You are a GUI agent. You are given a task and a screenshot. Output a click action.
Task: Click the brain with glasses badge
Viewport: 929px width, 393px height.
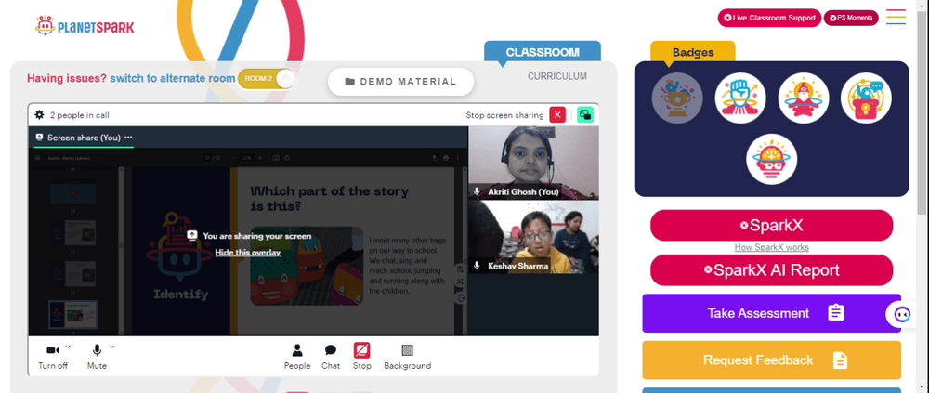point(771,159)
